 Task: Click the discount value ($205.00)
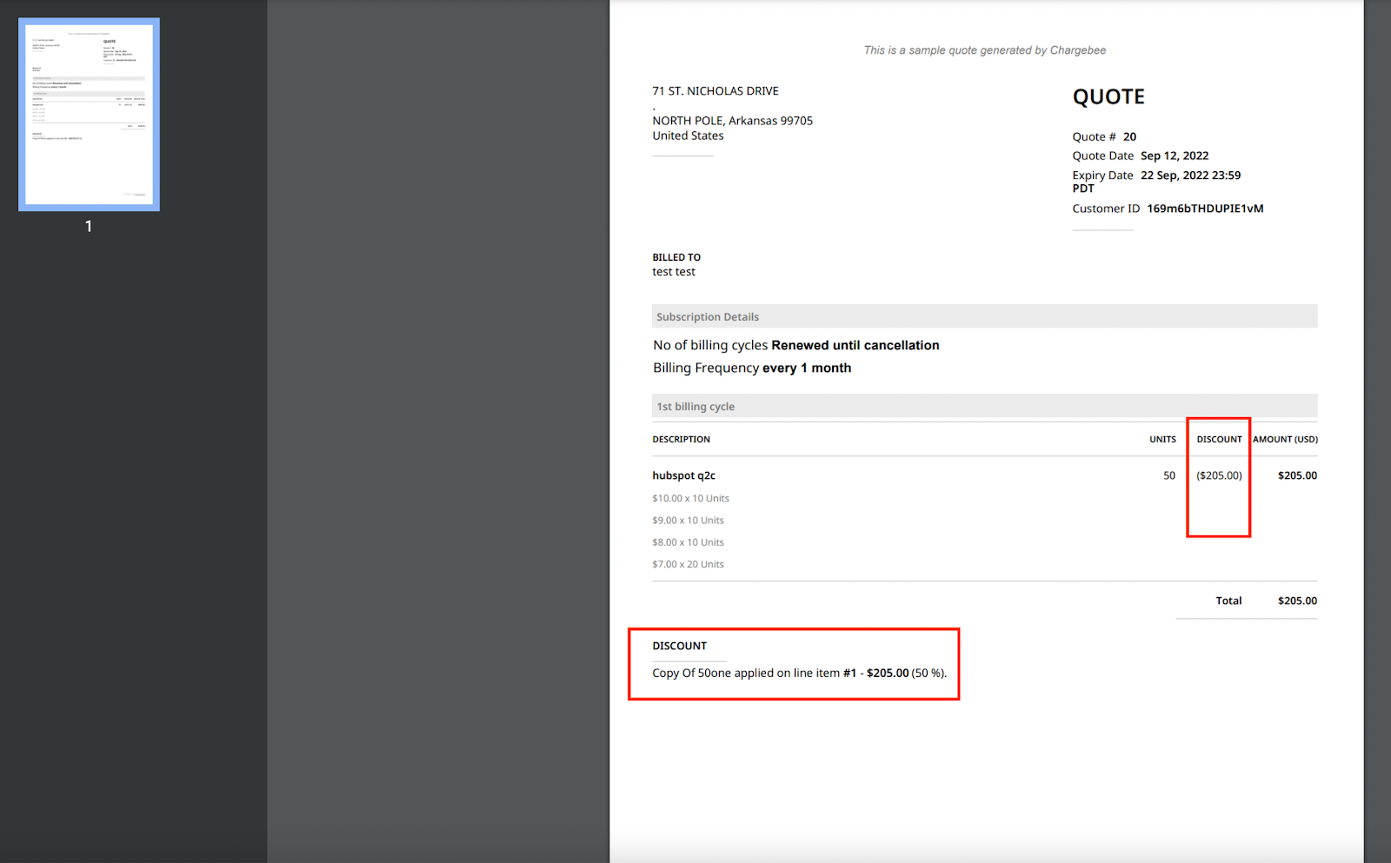(x=1218, y=475)
